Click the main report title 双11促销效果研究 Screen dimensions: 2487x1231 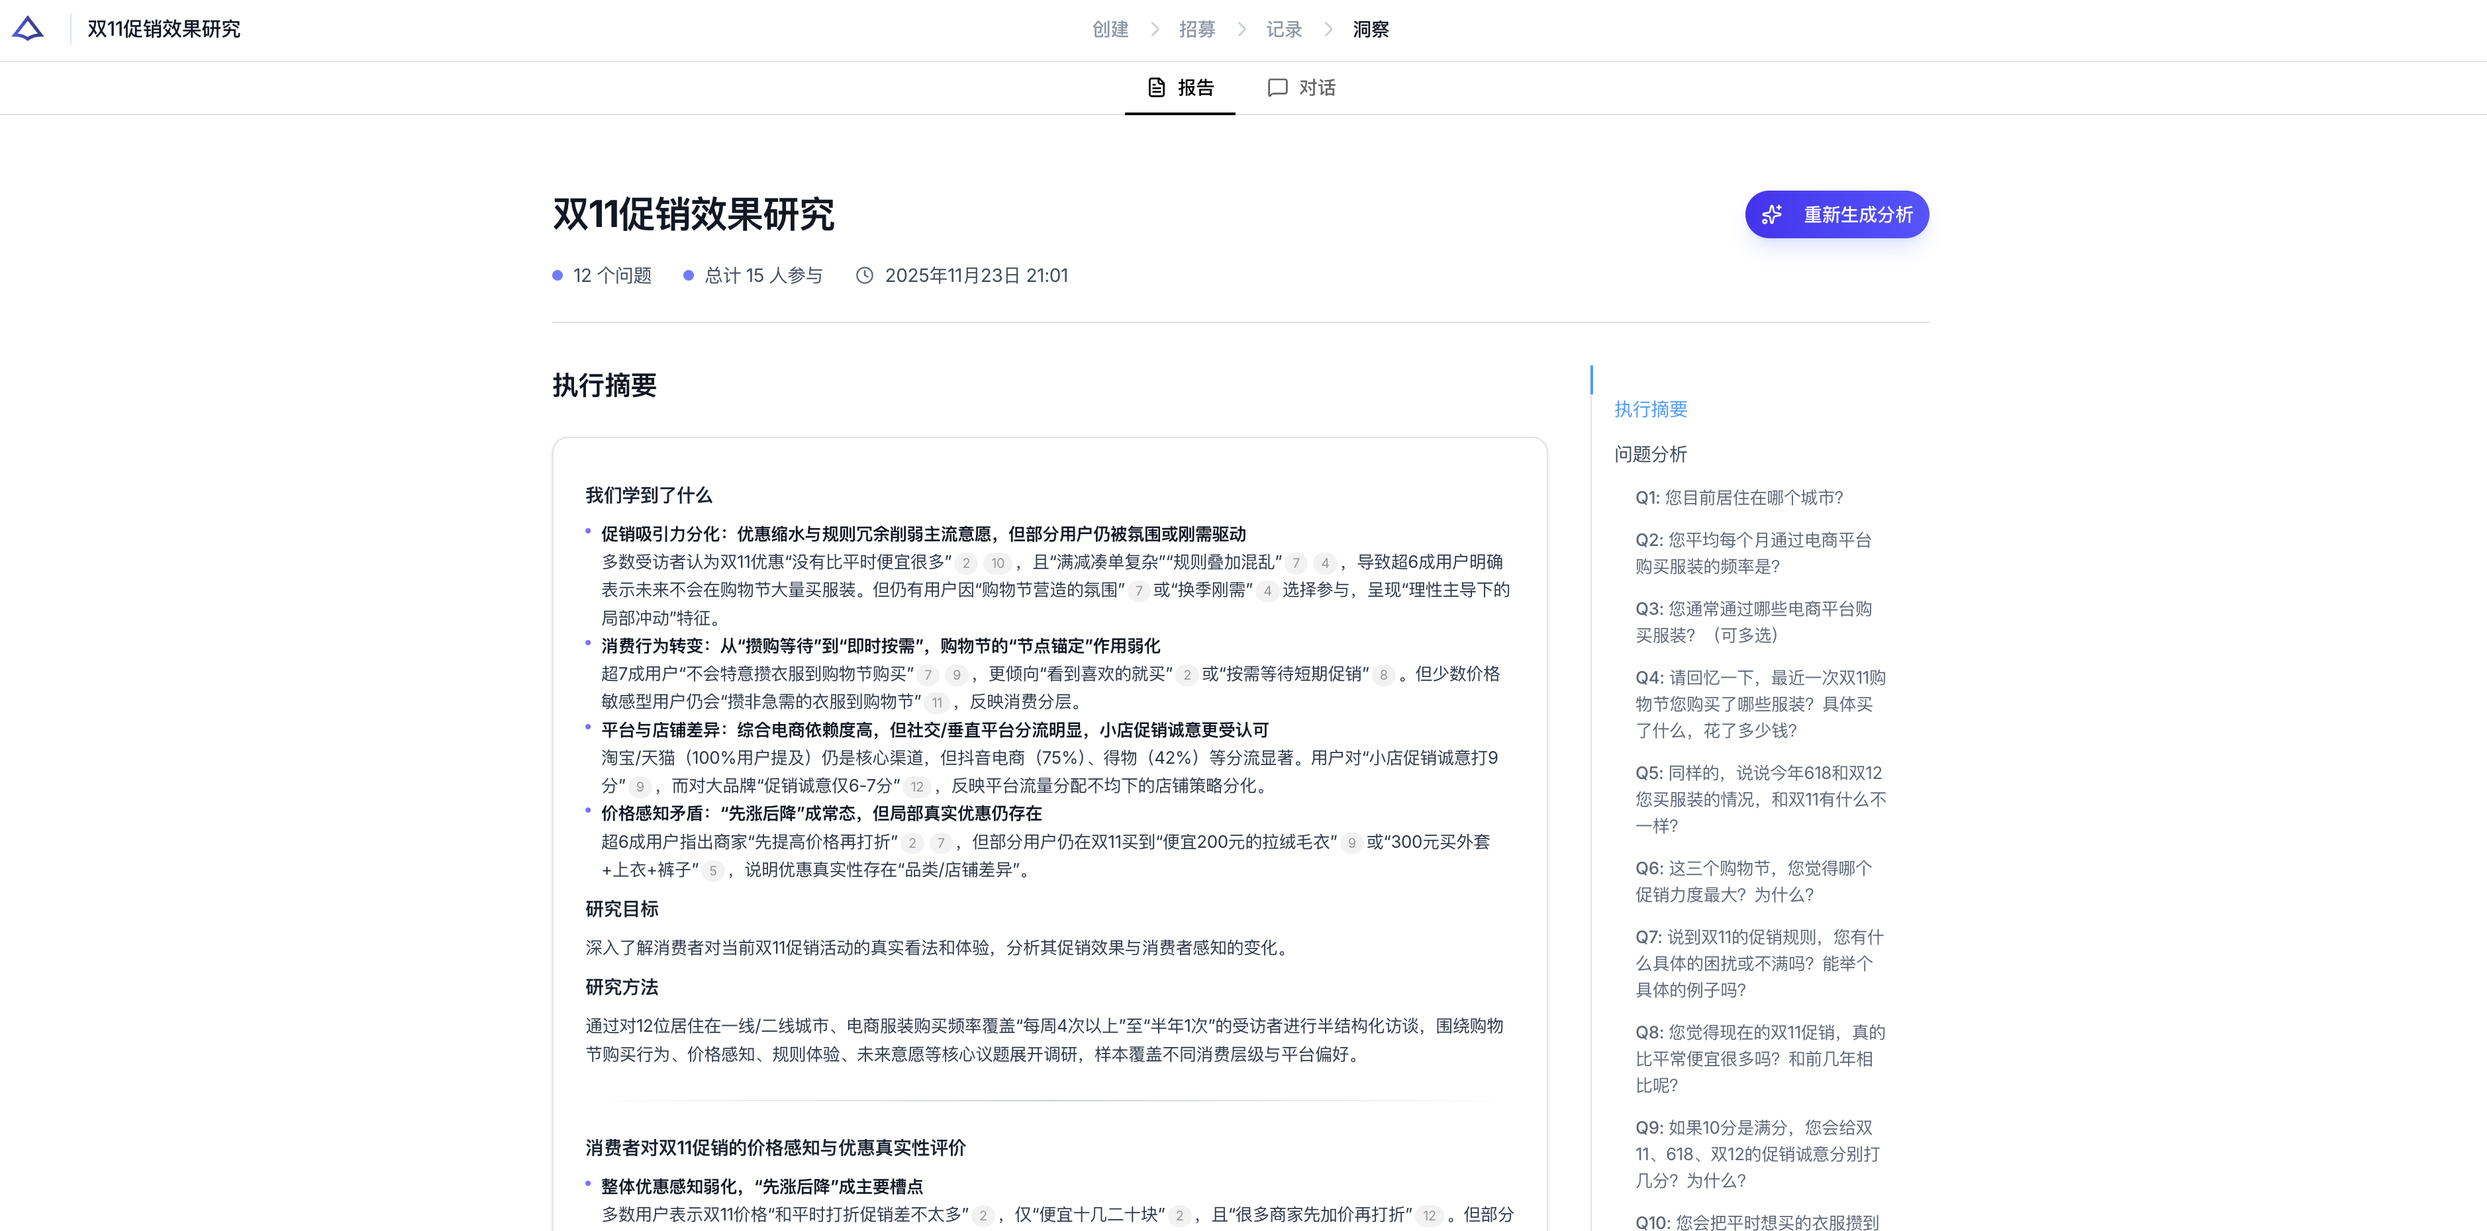(x=693, y=214)
